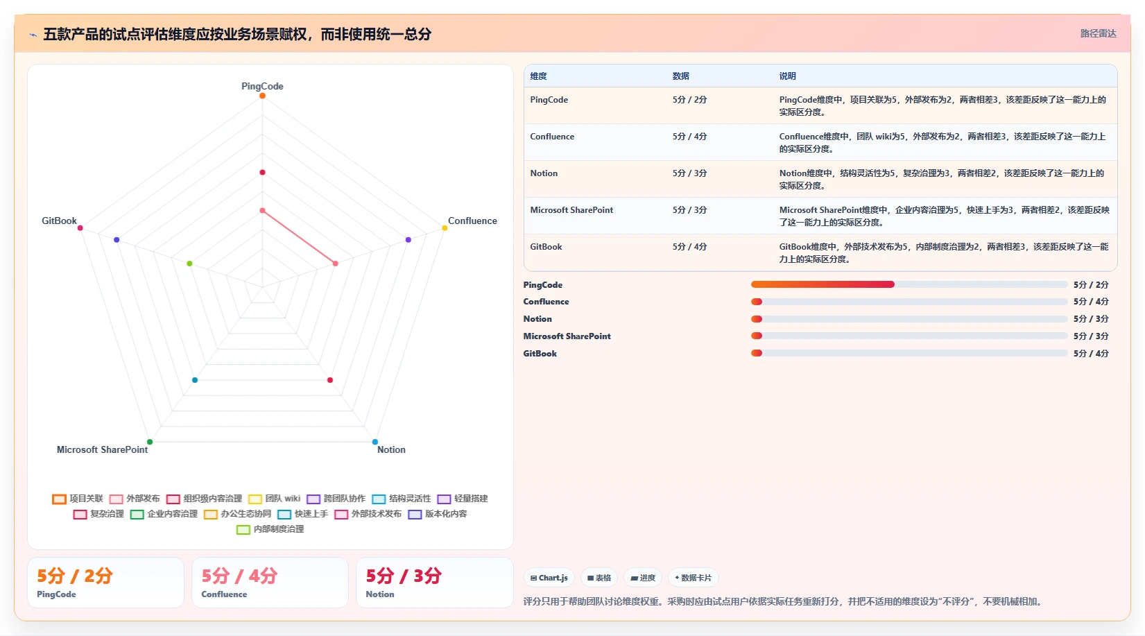The width and height of the screenshot is (1145, 636).
Task: Click the Confluence progress bar
Action: 909,302
